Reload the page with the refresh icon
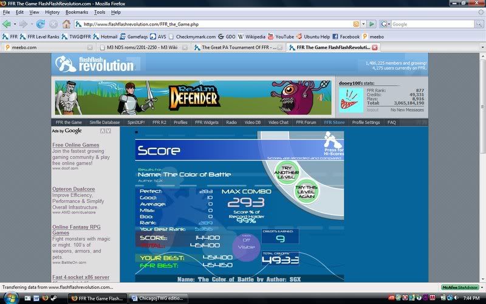The width and height of the screenshot is (486, 304). point(41,24)
